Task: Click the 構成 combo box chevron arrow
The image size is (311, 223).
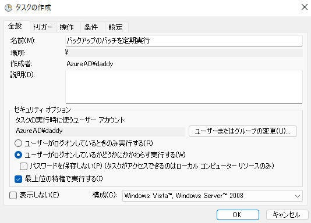Action: (298, 196)
